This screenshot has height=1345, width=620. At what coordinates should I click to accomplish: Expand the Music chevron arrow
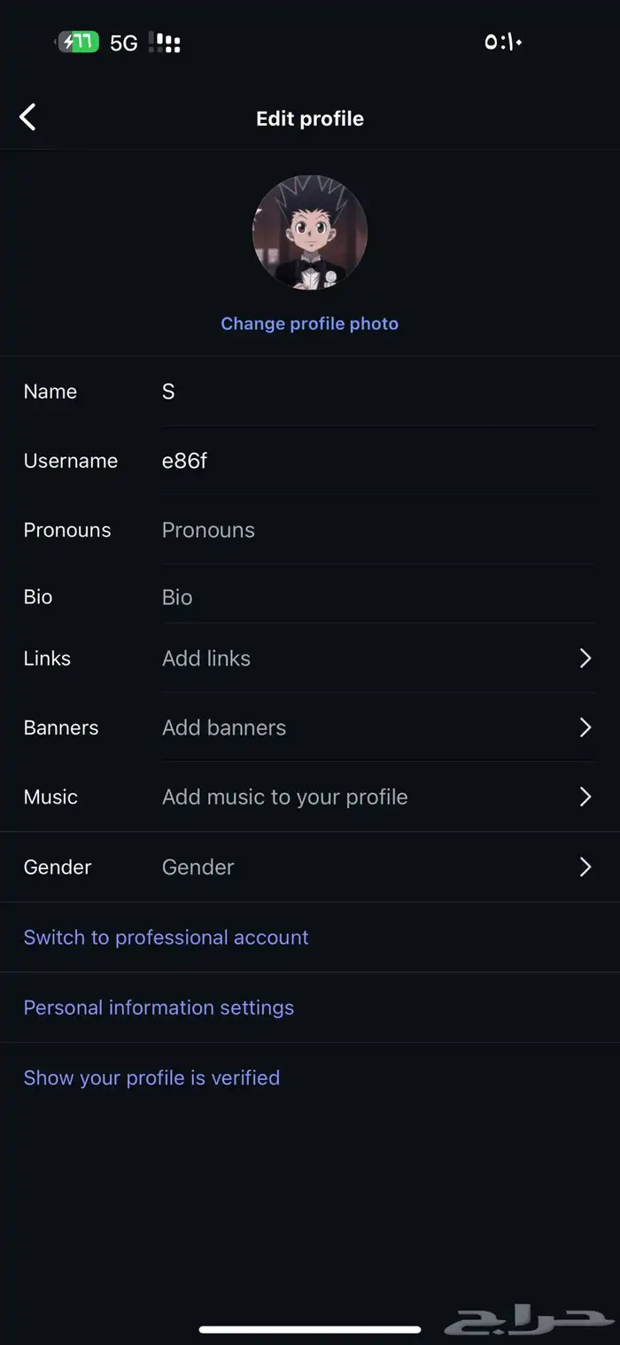point(585,797)
